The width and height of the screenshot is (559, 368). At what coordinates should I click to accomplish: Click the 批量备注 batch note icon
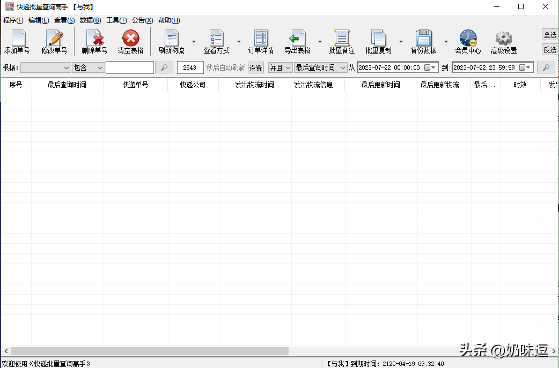342,39
